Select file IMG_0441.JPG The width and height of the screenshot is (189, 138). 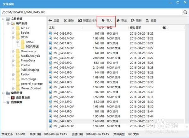tap(62, 82)
